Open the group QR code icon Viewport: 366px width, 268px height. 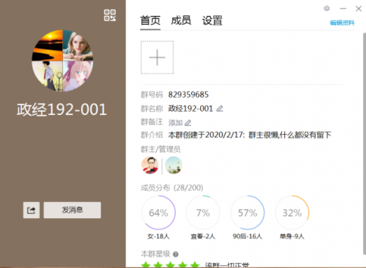[x=110, y=15]
